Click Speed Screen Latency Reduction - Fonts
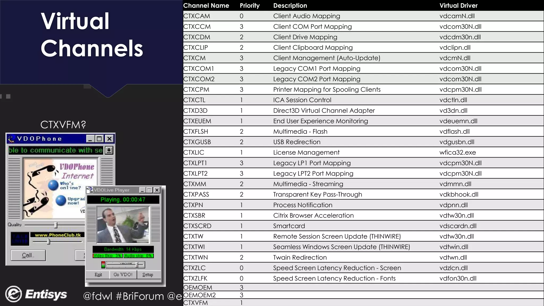The height and width of the screenshot is (306, 544). click(334, 278)
